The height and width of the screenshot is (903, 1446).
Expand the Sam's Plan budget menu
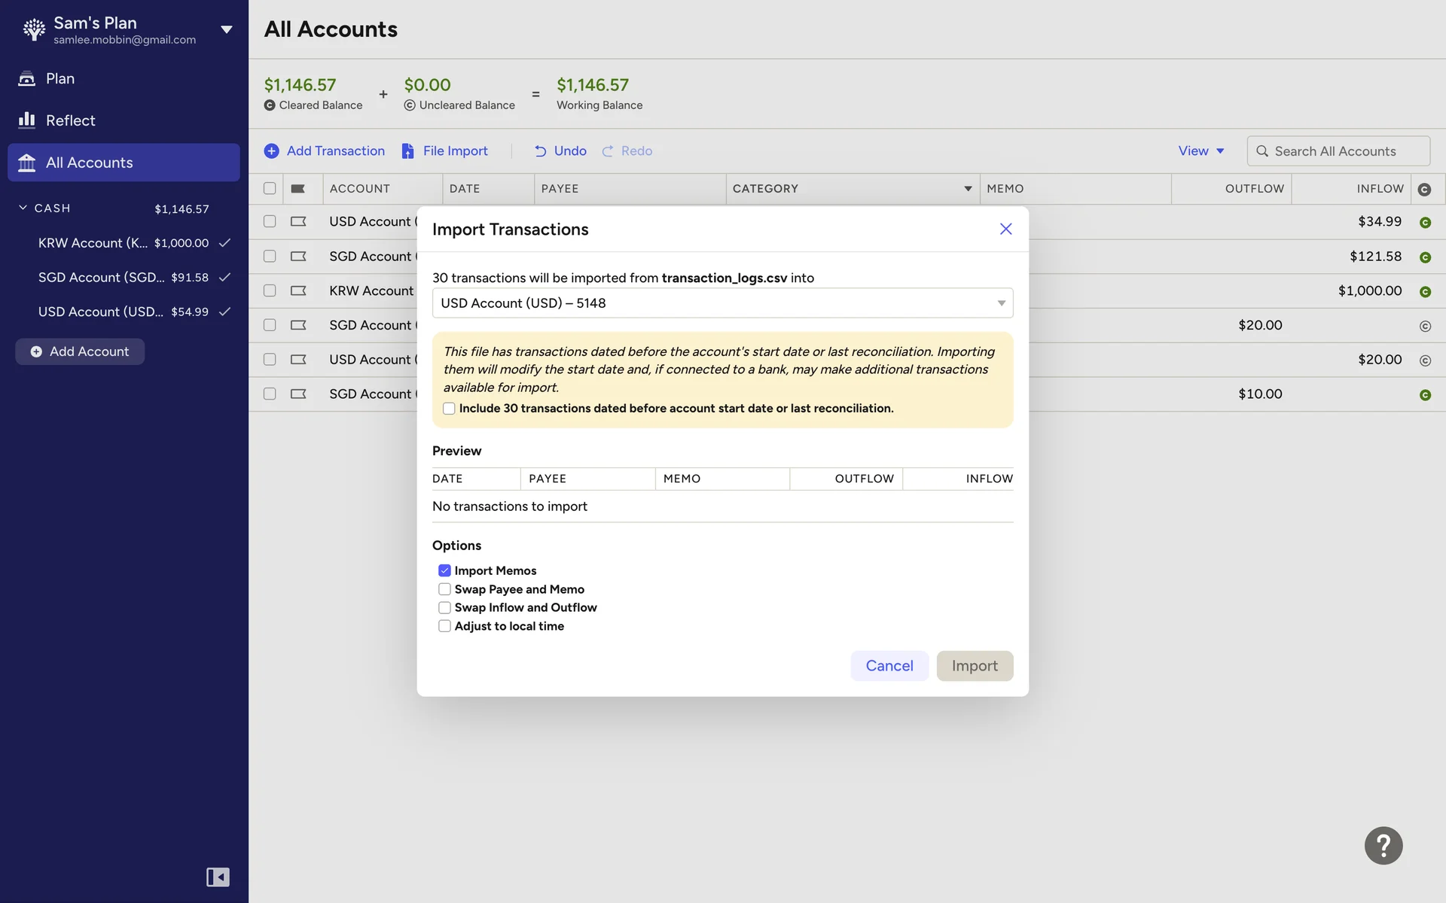226,30
